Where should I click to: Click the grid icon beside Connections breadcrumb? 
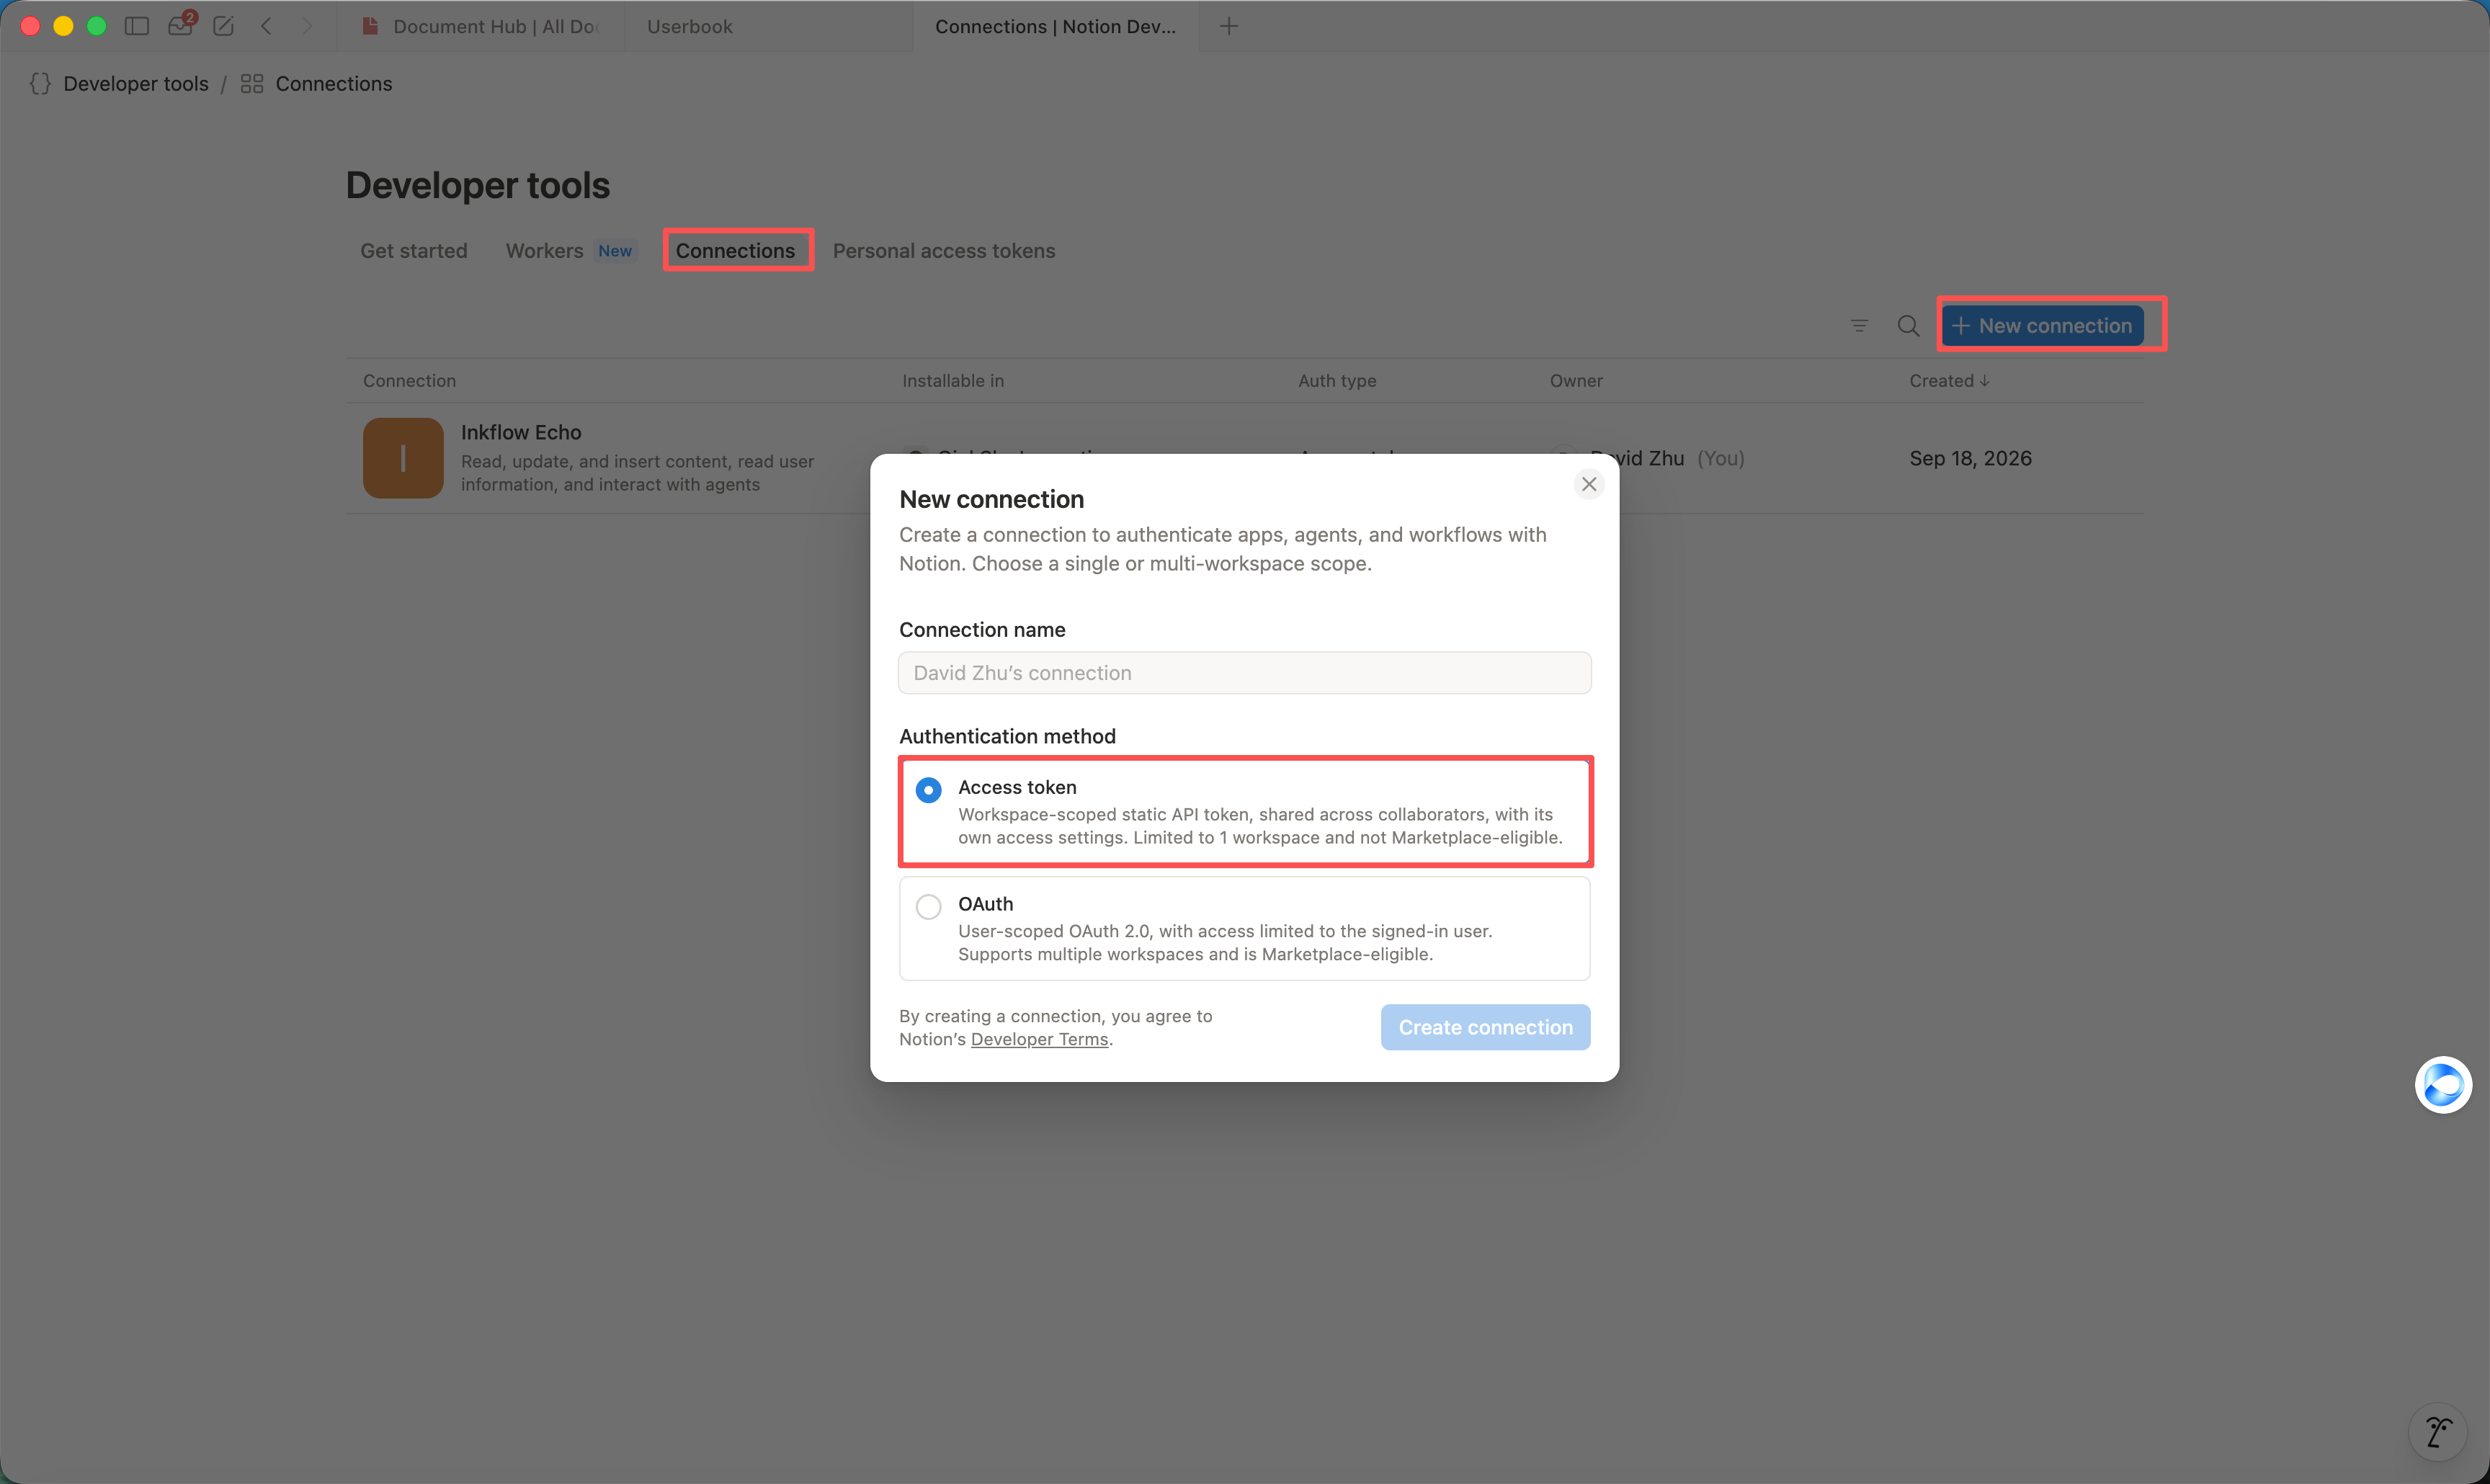[252, 84]
